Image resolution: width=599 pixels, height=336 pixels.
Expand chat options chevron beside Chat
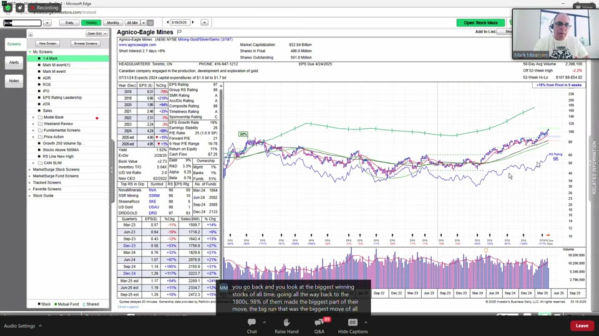[265, 322]
